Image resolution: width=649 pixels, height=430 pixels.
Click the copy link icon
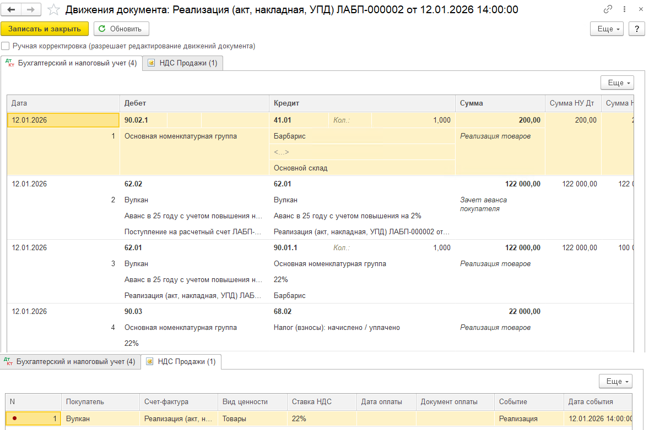[608, 9]
